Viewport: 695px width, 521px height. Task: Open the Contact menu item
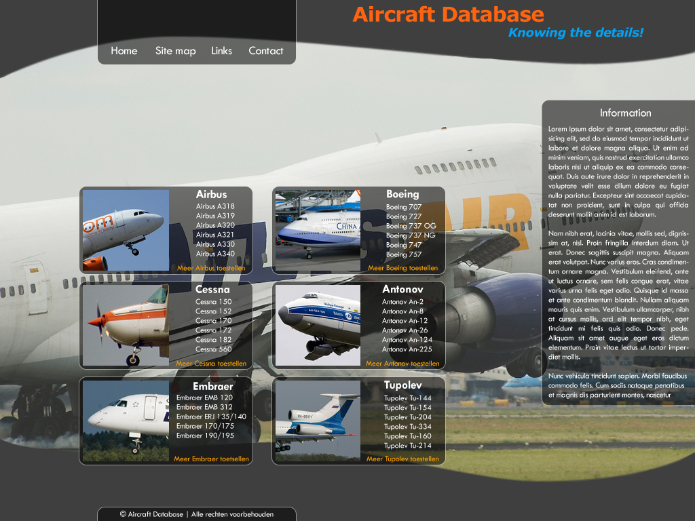coord(265,51)
